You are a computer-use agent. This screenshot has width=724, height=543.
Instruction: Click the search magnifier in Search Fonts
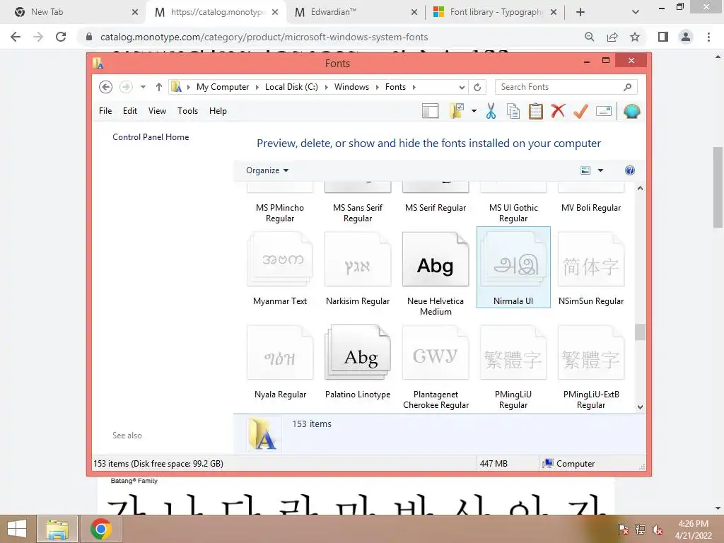click(628, 87)
